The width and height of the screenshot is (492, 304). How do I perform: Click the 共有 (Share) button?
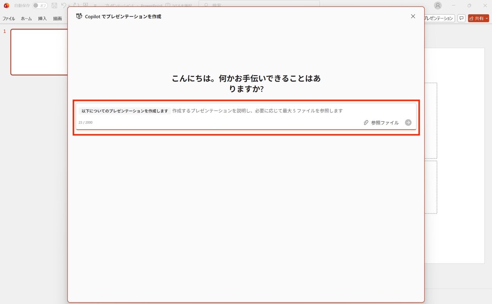tap(476, 18)
